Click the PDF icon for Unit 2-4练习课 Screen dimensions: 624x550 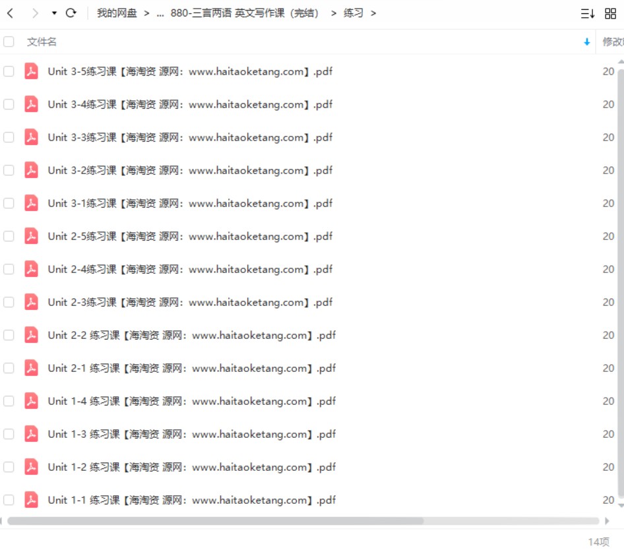click(x=31, y=270)
